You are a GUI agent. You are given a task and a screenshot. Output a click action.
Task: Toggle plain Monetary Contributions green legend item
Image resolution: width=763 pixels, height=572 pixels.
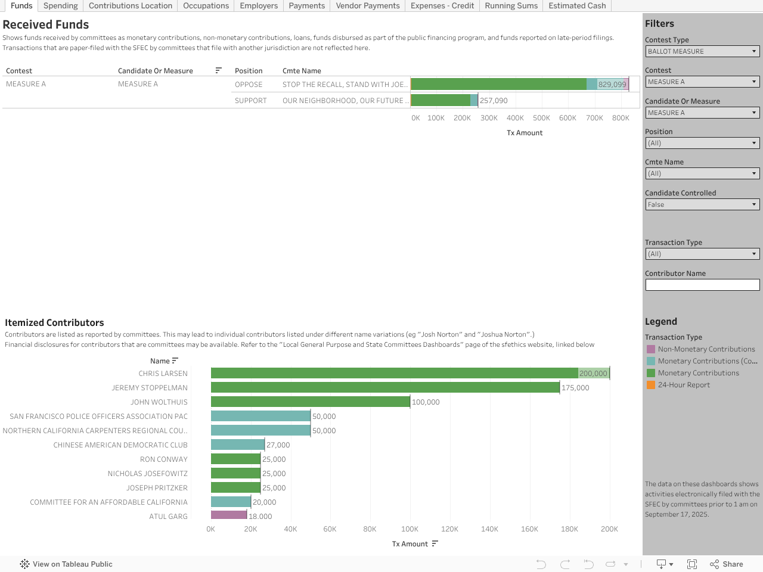(698, 373)
